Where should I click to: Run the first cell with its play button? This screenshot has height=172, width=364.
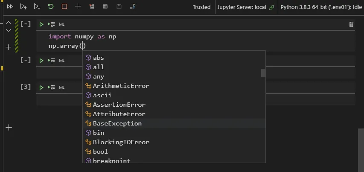pos(41,25)
